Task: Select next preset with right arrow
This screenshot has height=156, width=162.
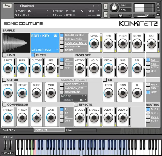Action: (x=98, y=6)
